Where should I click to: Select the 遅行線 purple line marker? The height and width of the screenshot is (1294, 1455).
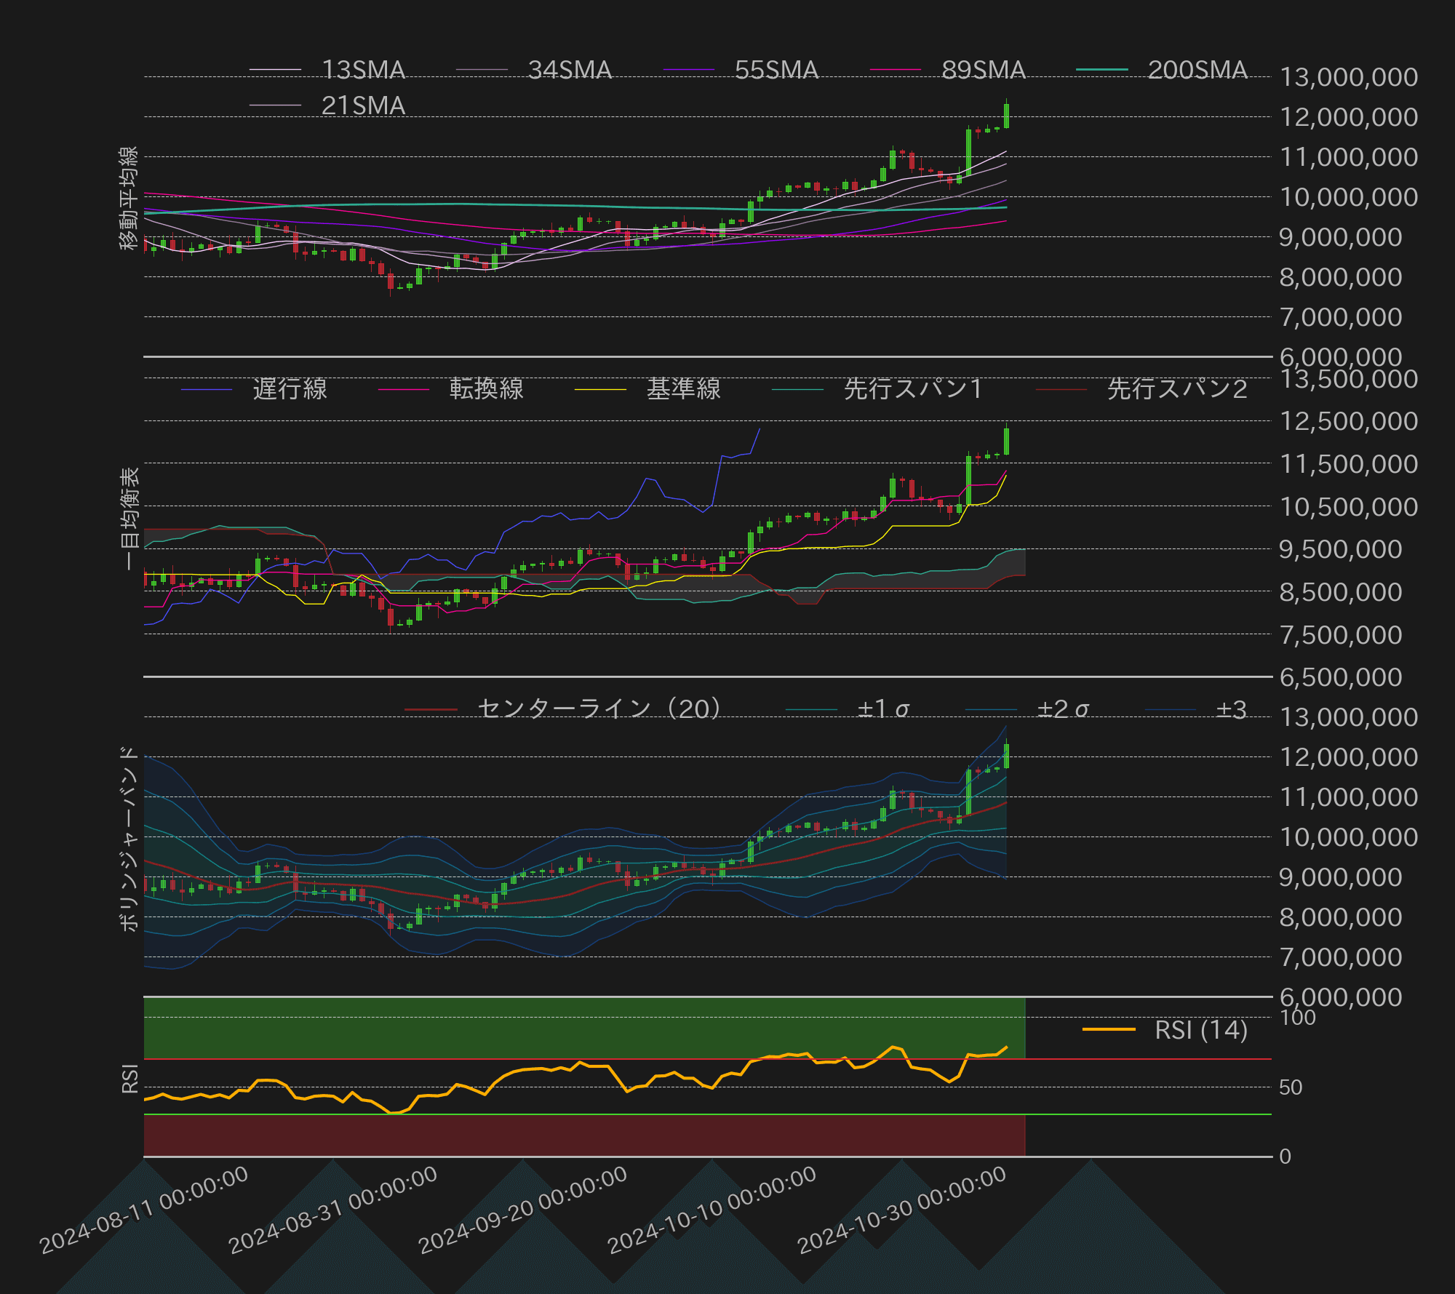click(207, 390)
